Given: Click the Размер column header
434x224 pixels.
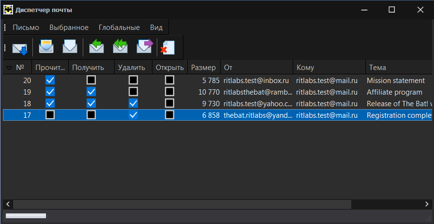Looking at the screenshot, I should click(x=204, y=68).
